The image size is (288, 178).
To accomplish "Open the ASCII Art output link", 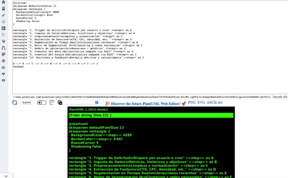I will [214, 103].
